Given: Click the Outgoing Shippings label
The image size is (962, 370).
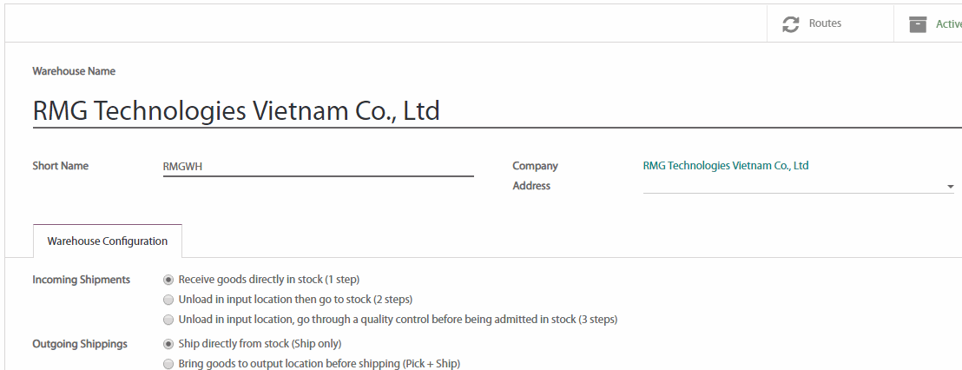Looking at the screenshot, I should [x=80, y=344].
